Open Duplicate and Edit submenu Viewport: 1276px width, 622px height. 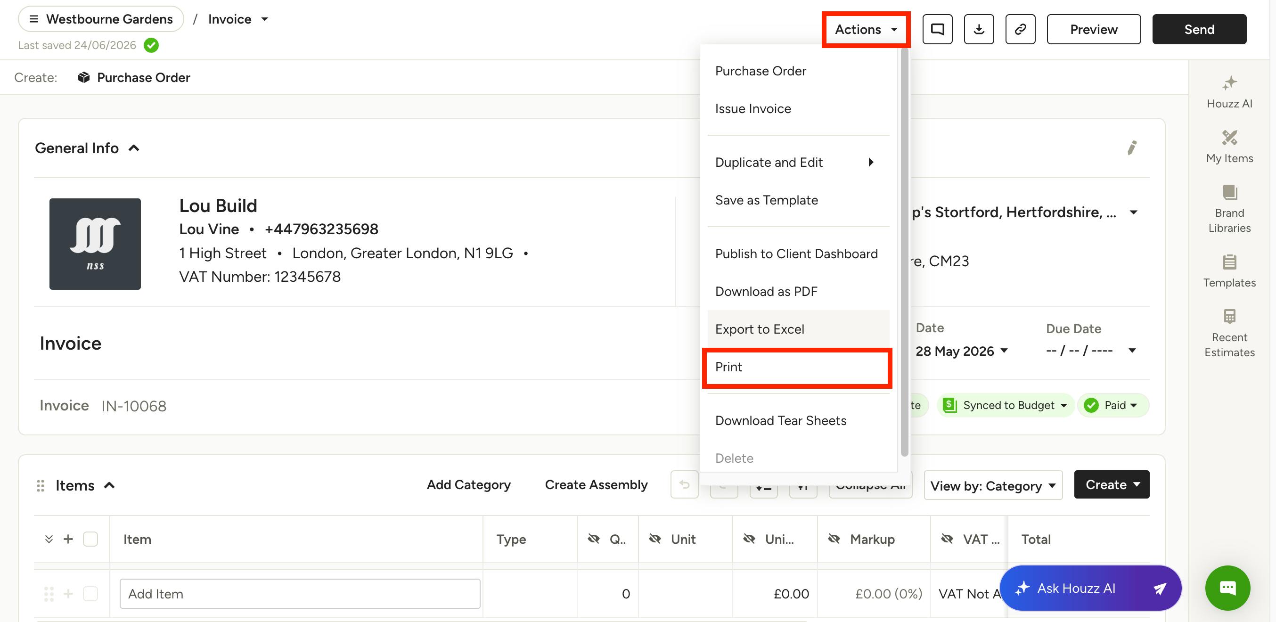[798, 162]
